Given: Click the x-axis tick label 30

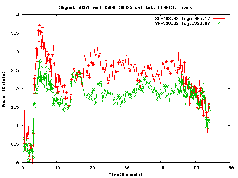Looking at the screenshot, I should pyautogui.click(x=127, y=168).
